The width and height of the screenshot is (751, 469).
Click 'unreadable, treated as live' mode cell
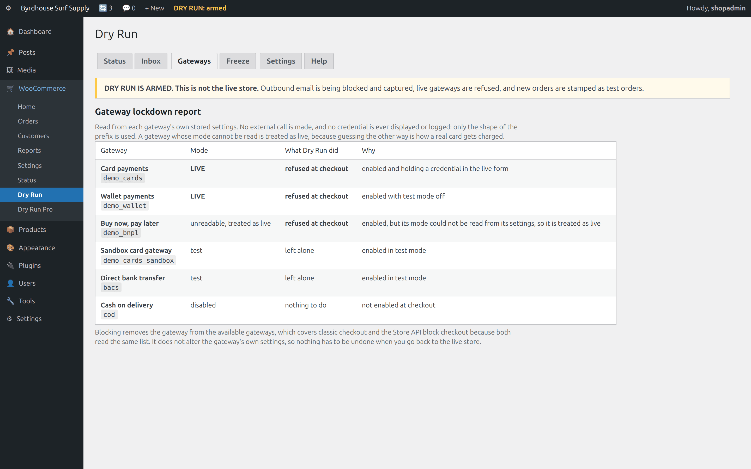click(231, 223)
